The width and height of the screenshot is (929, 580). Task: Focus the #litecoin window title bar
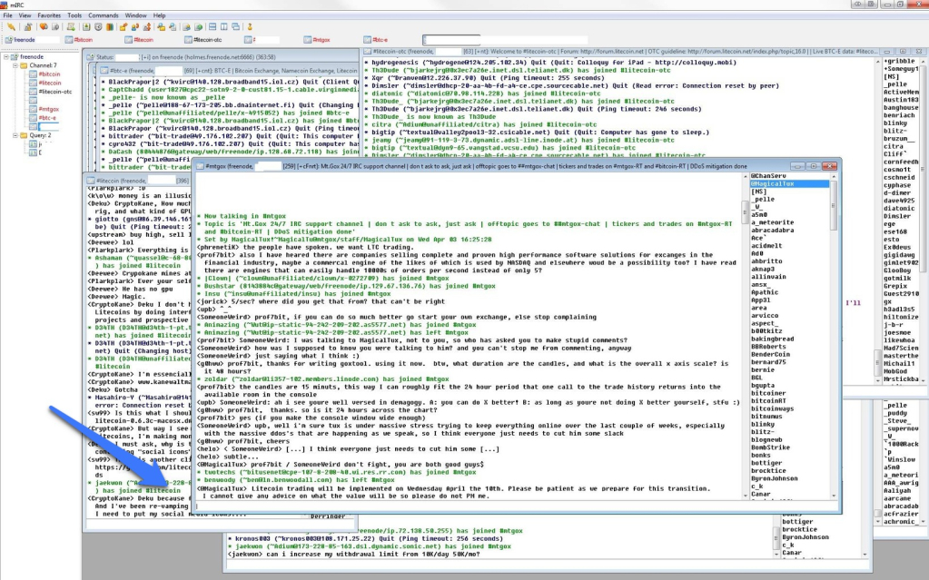[x=137, y=180]
